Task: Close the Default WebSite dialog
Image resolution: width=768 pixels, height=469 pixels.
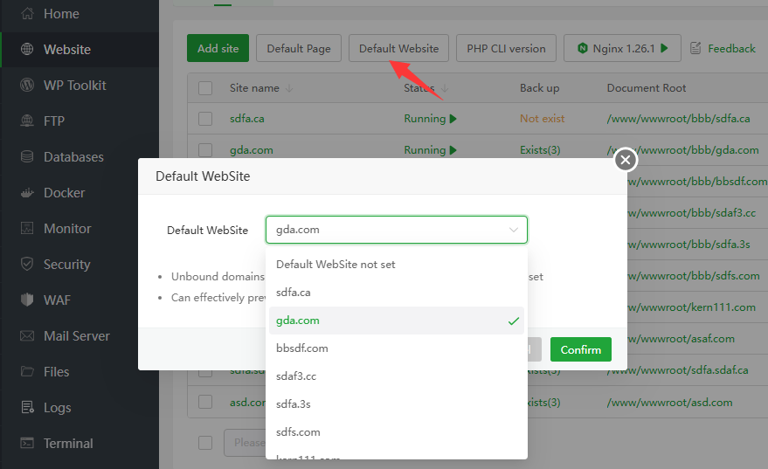Action: [x=626, y=160]
